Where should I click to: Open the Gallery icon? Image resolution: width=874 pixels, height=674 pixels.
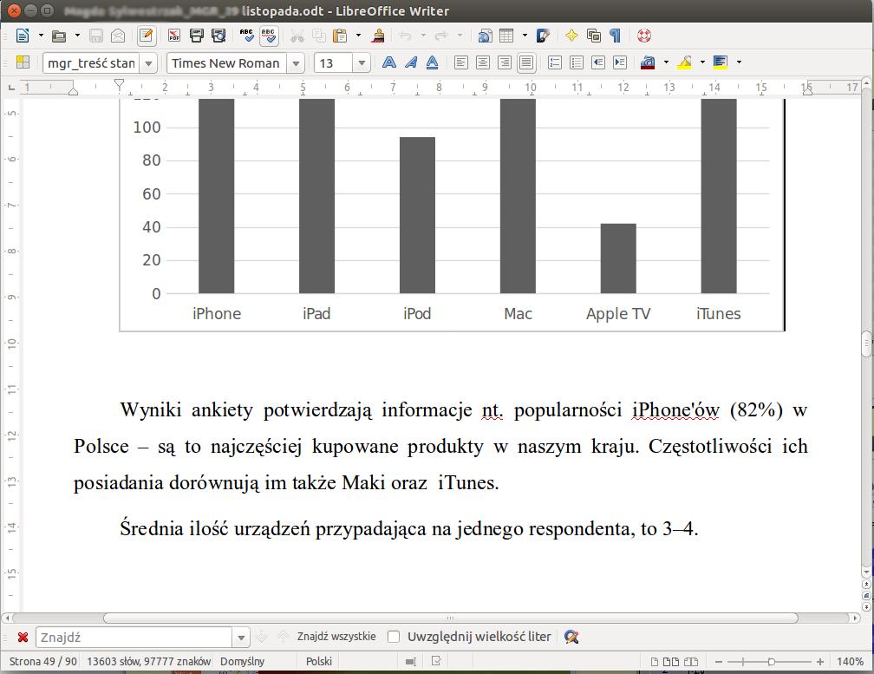pyautogui.click(x=594, y=36)
